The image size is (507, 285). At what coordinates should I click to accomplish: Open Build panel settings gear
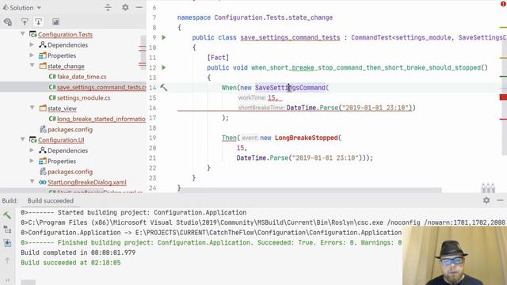486,200
